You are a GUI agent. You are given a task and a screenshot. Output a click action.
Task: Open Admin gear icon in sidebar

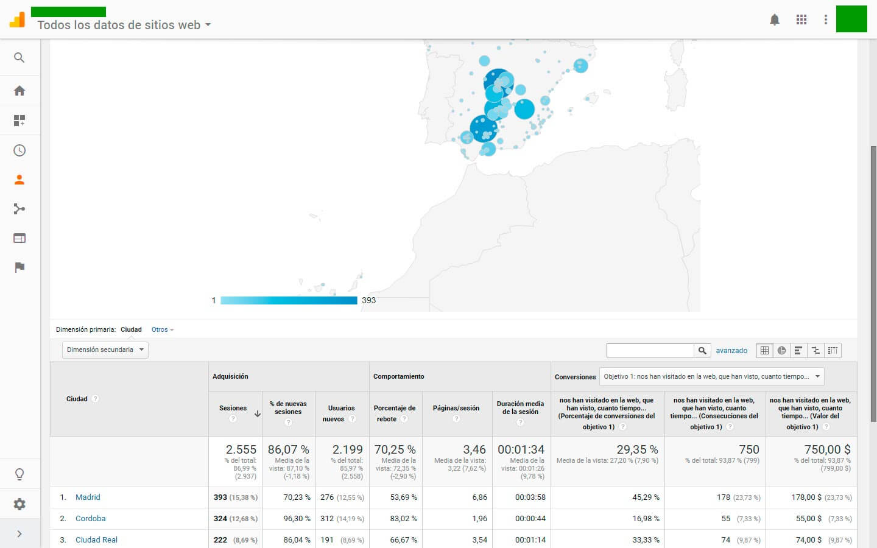click(x=19, y=504)
